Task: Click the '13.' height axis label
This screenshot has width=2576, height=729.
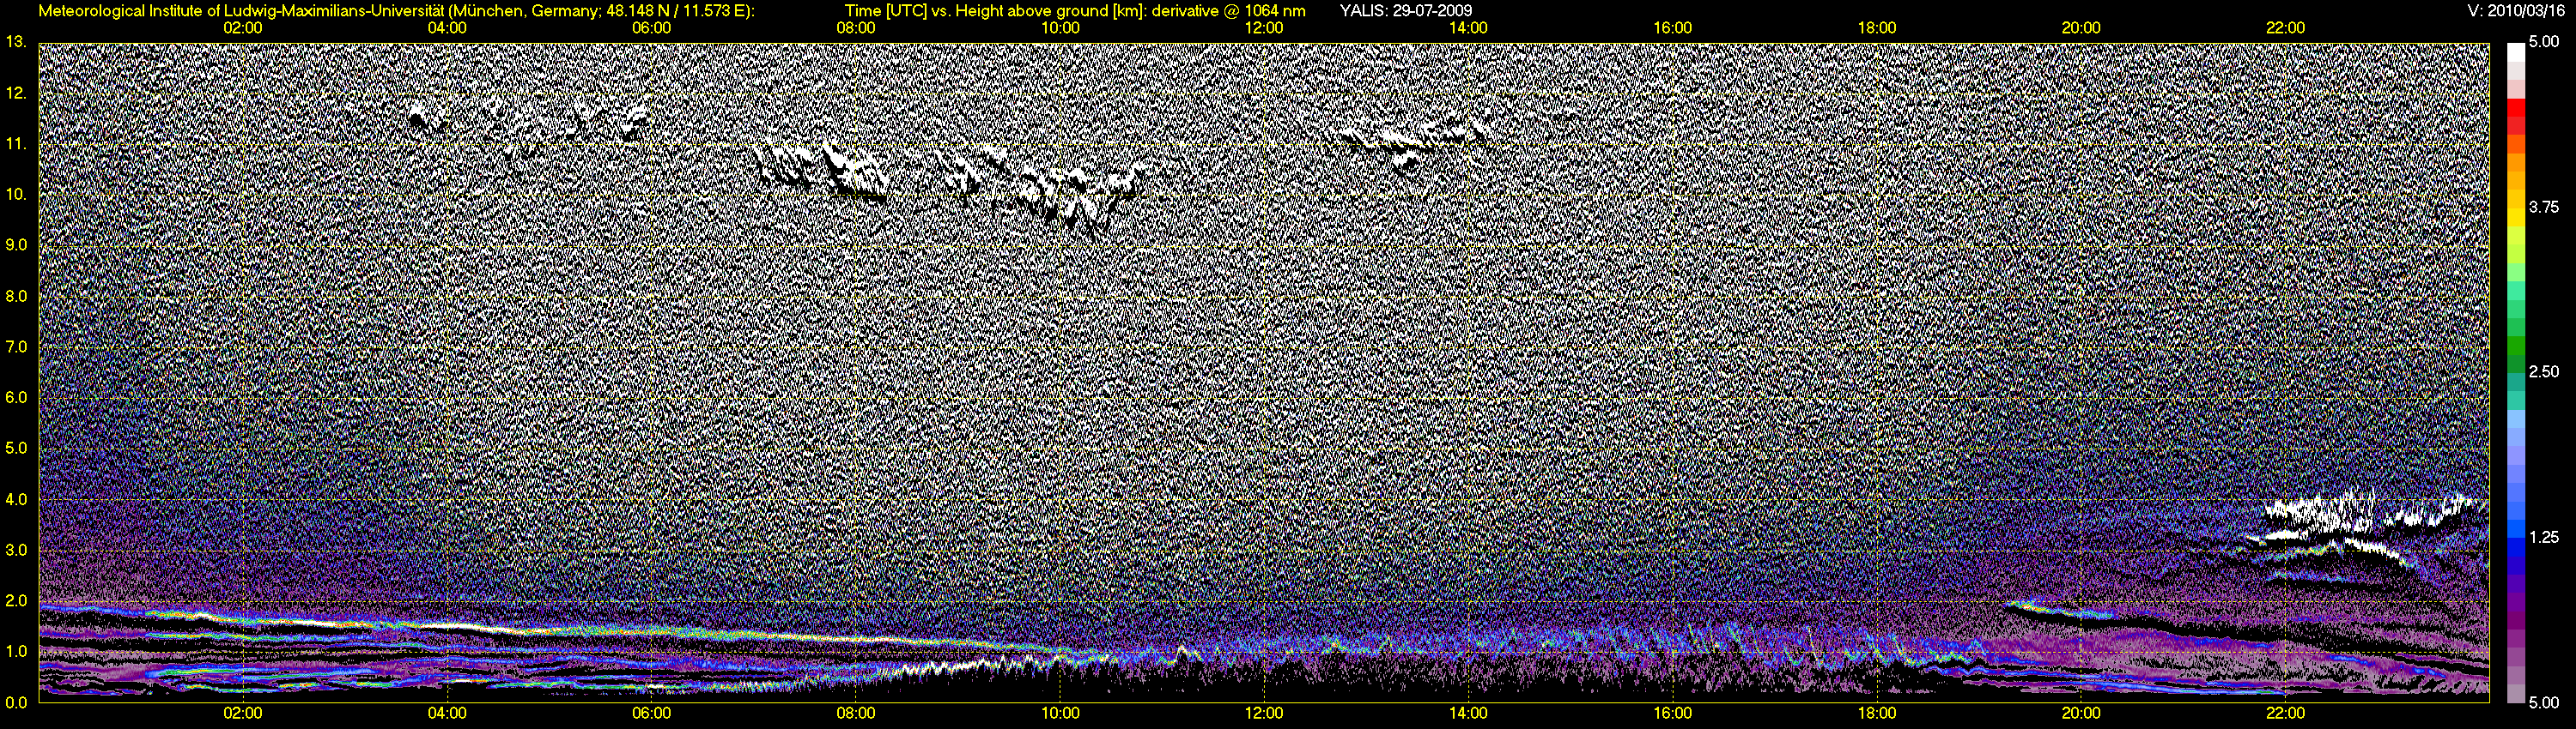Action: [15, 42]
